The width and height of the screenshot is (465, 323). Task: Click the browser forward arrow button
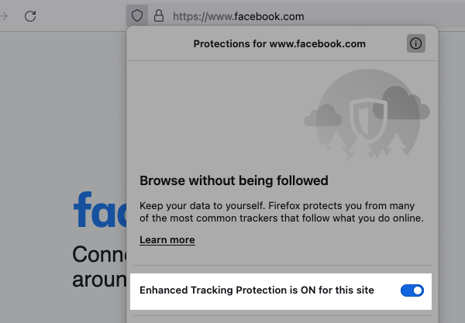(x=3, y=15)
